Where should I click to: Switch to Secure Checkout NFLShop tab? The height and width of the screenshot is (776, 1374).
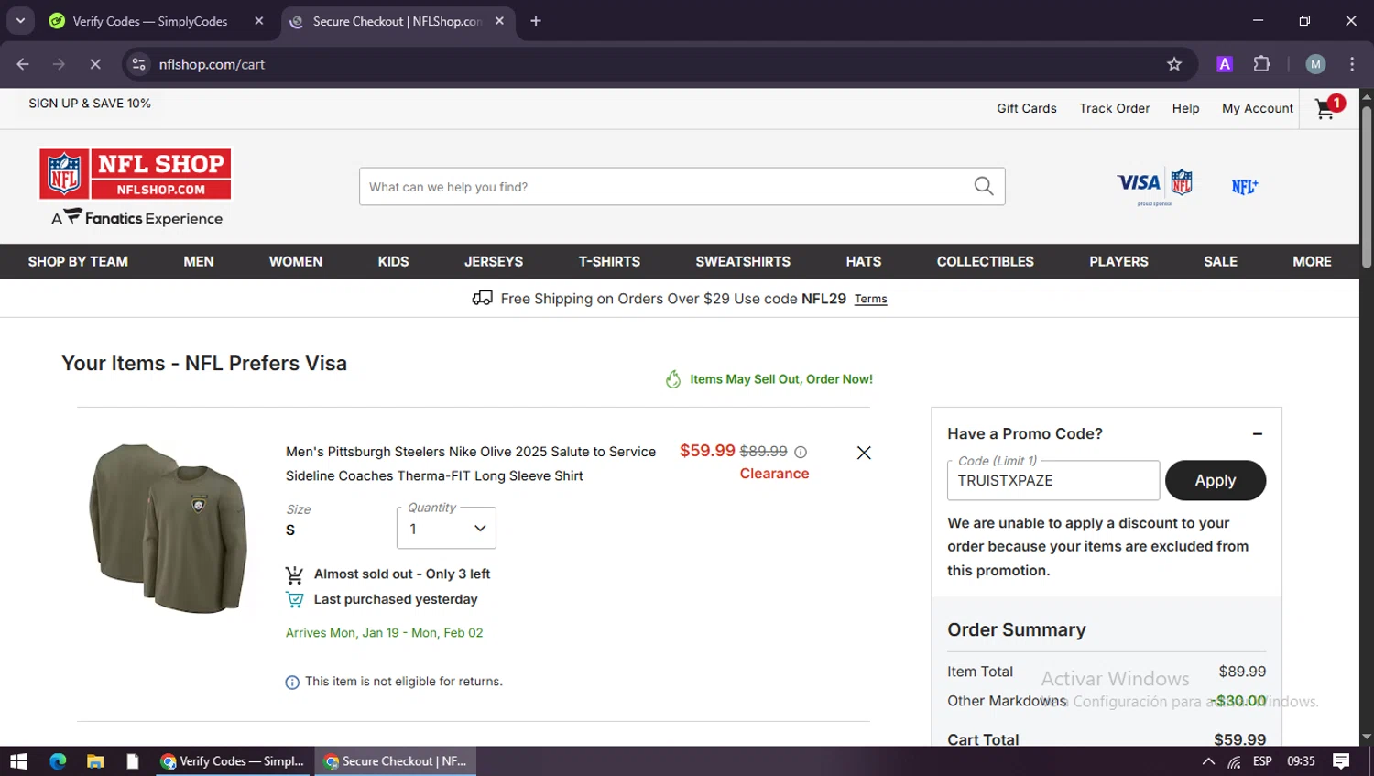coord(397,21)
